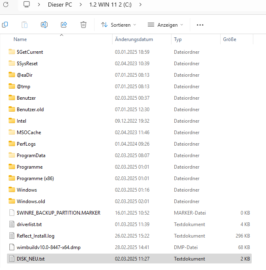Sort by the Größe column header

[x=230, y=39]
